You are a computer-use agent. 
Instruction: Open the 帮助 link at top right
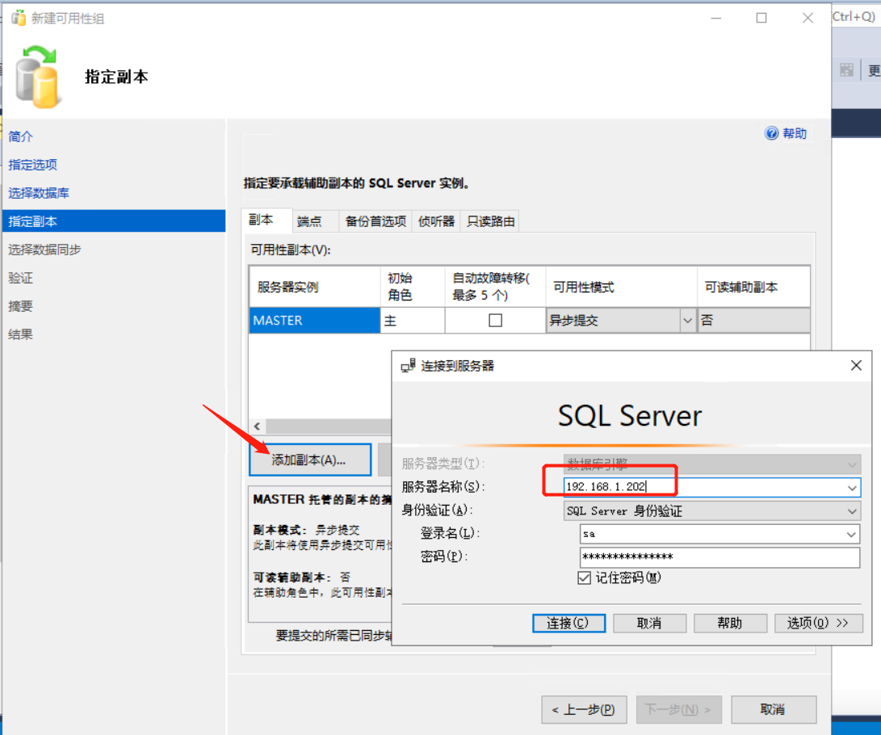tap(795, 133)
